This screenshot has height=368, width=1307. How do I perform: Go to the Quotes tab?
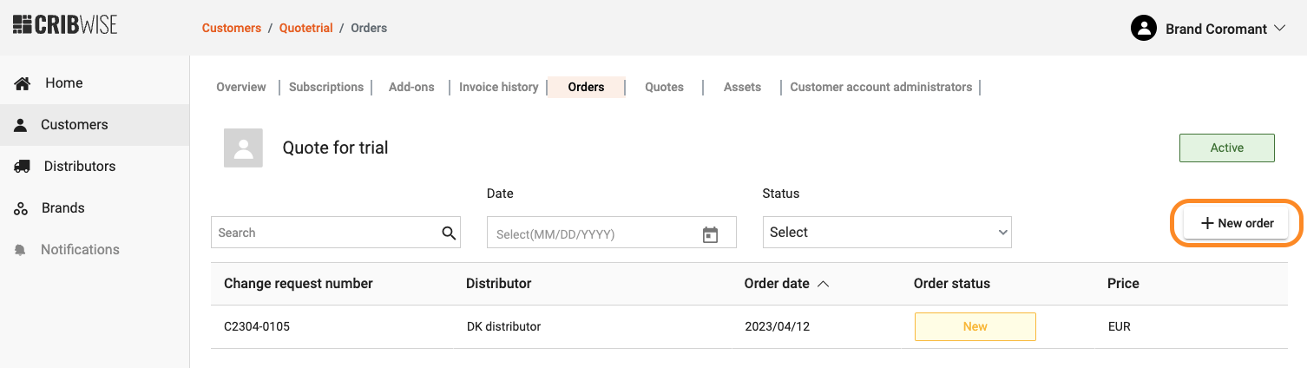(x=664, y=87)
